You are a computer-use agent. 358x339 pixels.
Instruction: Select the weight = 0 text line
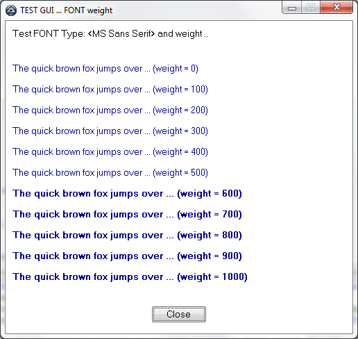click(105, 69)
